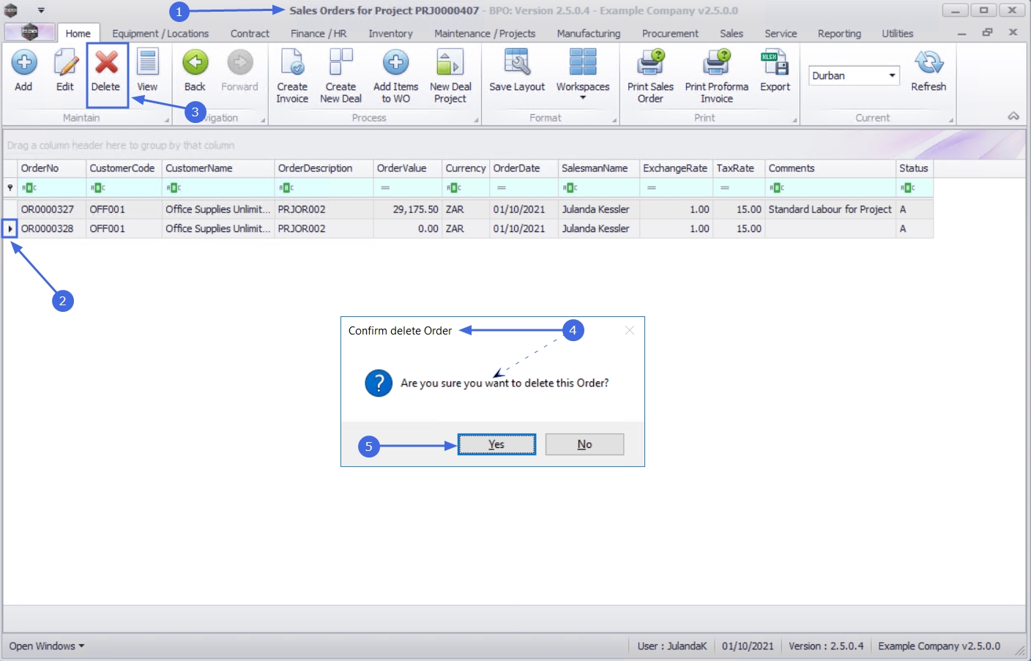Open the application menu logo button
1031x661 pixels.
(29, 32)
